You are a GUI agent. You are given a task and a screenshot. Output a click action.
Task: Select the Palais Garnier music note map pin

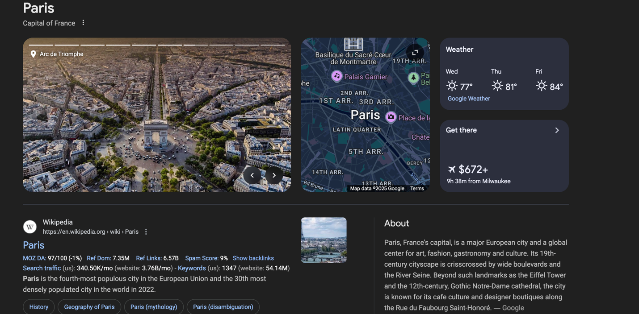click(336, 76)
